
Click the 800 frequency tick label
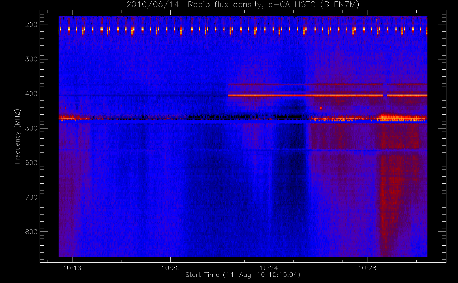click(x=31, y=232)
